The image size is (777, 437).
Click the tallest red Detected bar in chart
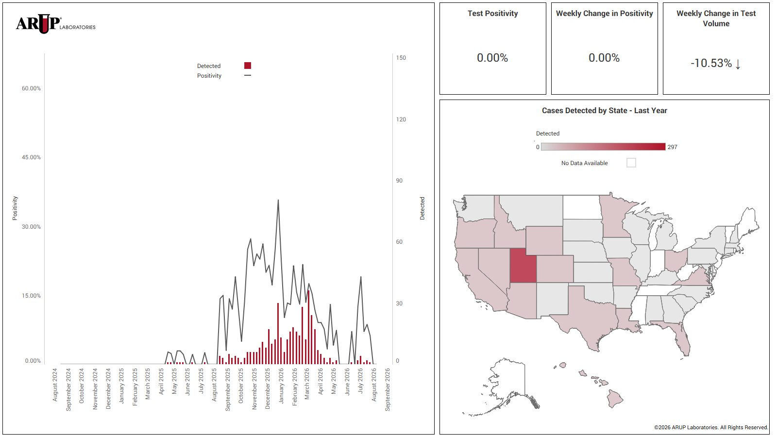click(308, 327)
